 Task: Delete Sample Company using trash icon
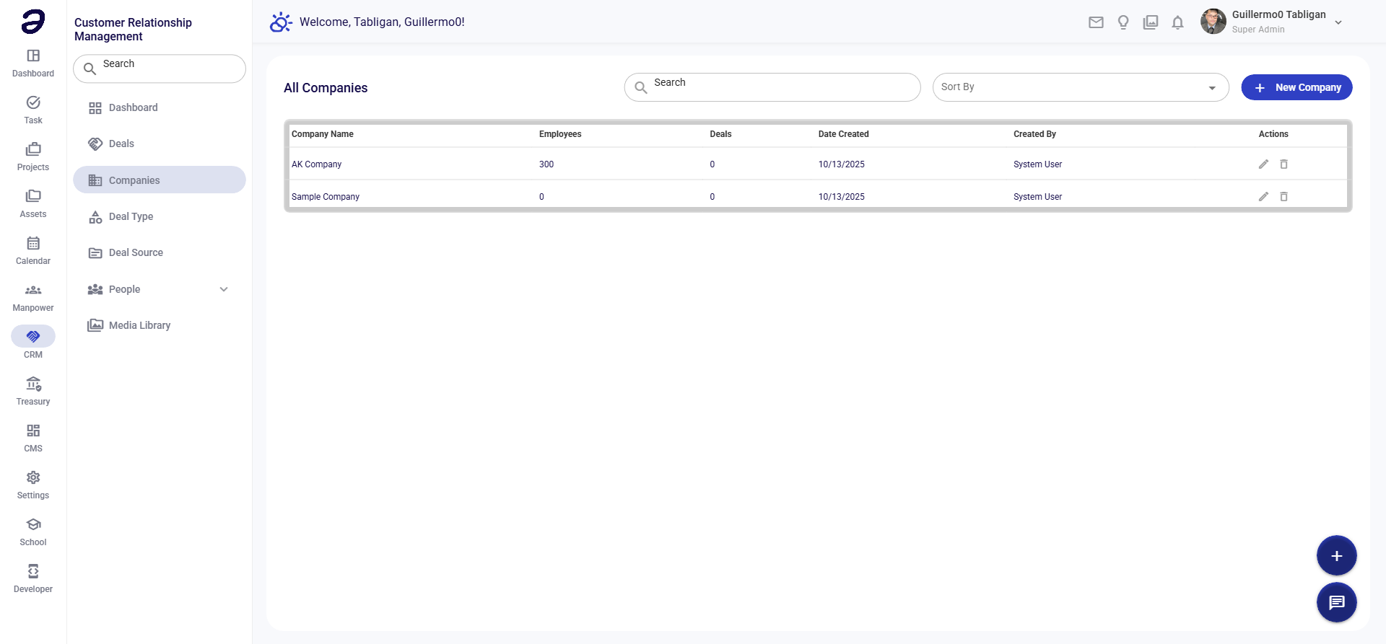coord(1283,197)
